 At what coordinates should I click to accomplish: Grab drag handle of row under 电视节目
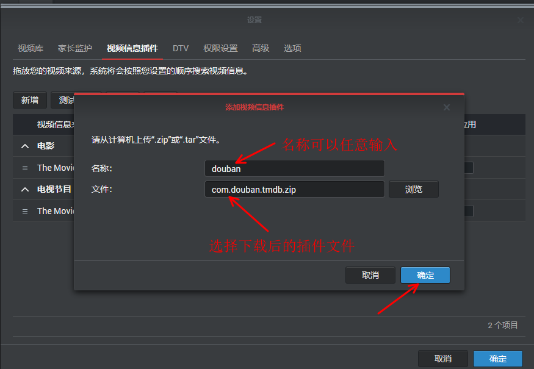(x=25, y=211)
